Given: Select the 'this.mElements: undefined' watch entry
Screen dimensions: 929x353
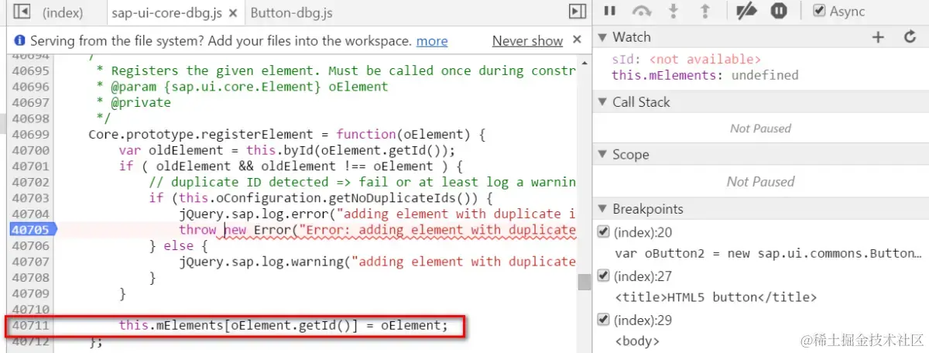Looking at the screenshot, I should tap(704, 75).
